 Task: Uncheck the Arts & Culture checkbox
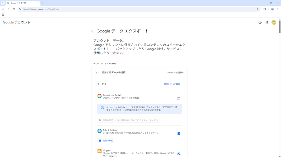click(x=179, y=134)
